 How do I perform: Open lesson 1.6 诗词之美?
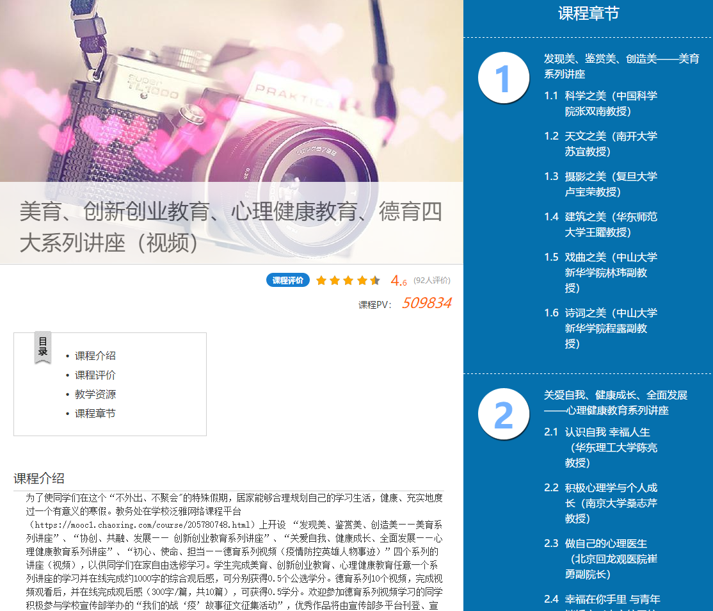click(610, 328)
